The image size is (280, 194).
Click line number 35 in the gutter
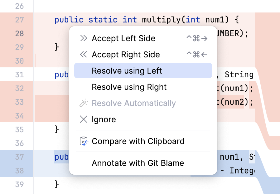pyautogui.click(x=19, y=129)
